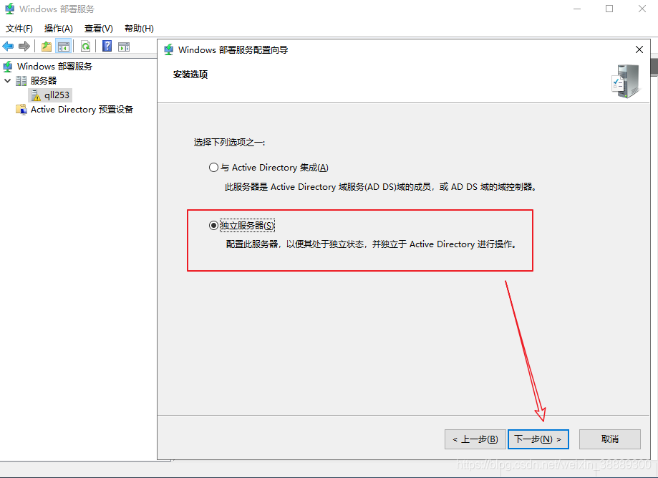
Task: Click the 上一步(B) button
Action: [x=475, y=439]
